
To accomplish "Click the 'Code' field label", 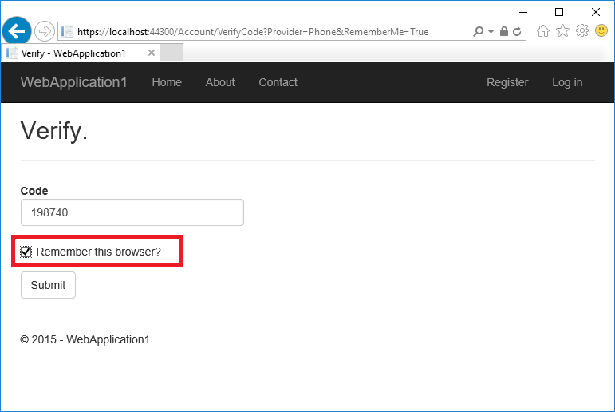I will [34, 191].
